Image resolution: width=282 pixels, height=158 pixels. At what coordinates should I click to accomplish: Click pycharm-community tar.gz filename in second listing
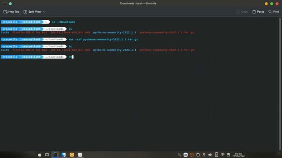tap(167, 50)
